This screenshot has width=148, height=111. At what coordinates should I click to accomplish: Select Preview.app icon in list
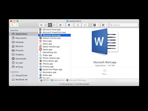40,67
